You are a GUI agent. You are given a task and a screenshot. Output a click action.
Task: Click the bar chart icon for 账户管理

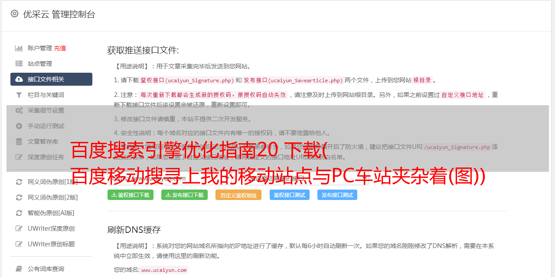point(19,48)
